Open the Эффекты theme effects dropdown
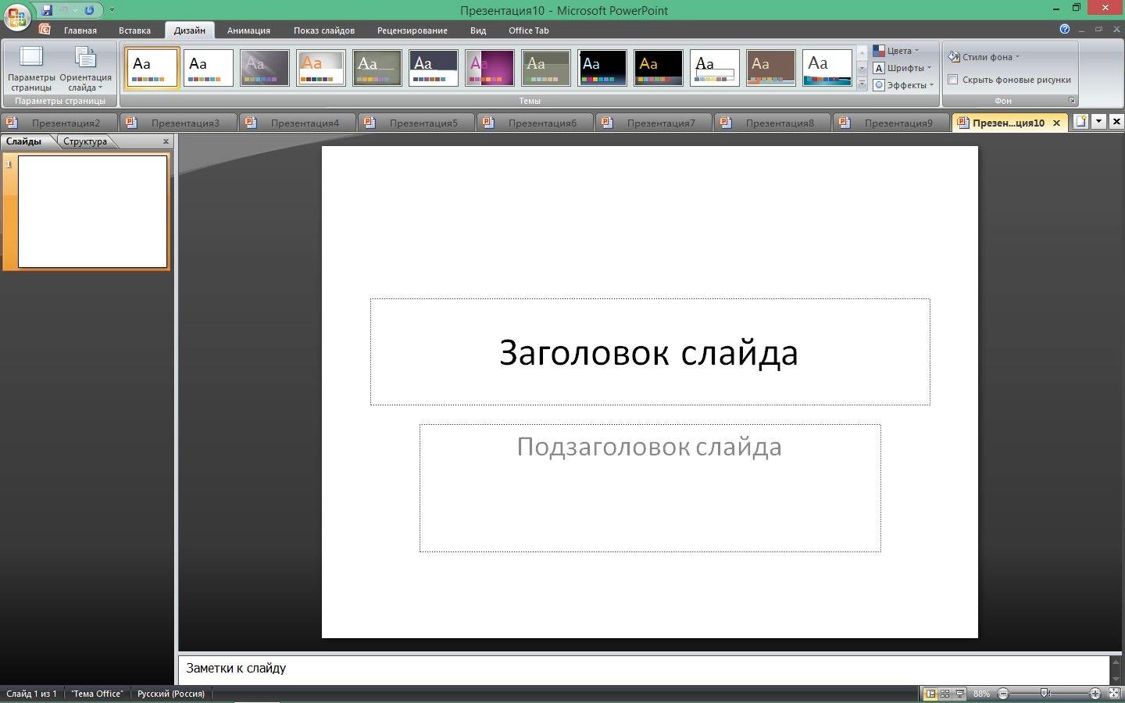Viewport: 1125px width, 703px height. tap(904, 85)
